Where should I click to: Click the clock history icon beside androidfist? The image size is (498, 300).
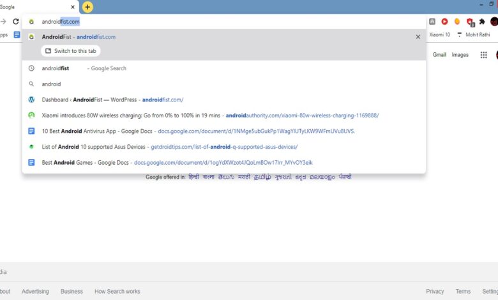click(31, 68)
